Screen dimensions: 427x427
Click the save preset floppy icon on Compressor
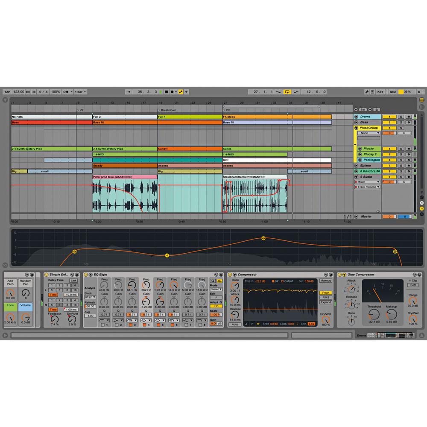[x=330, y=275]
